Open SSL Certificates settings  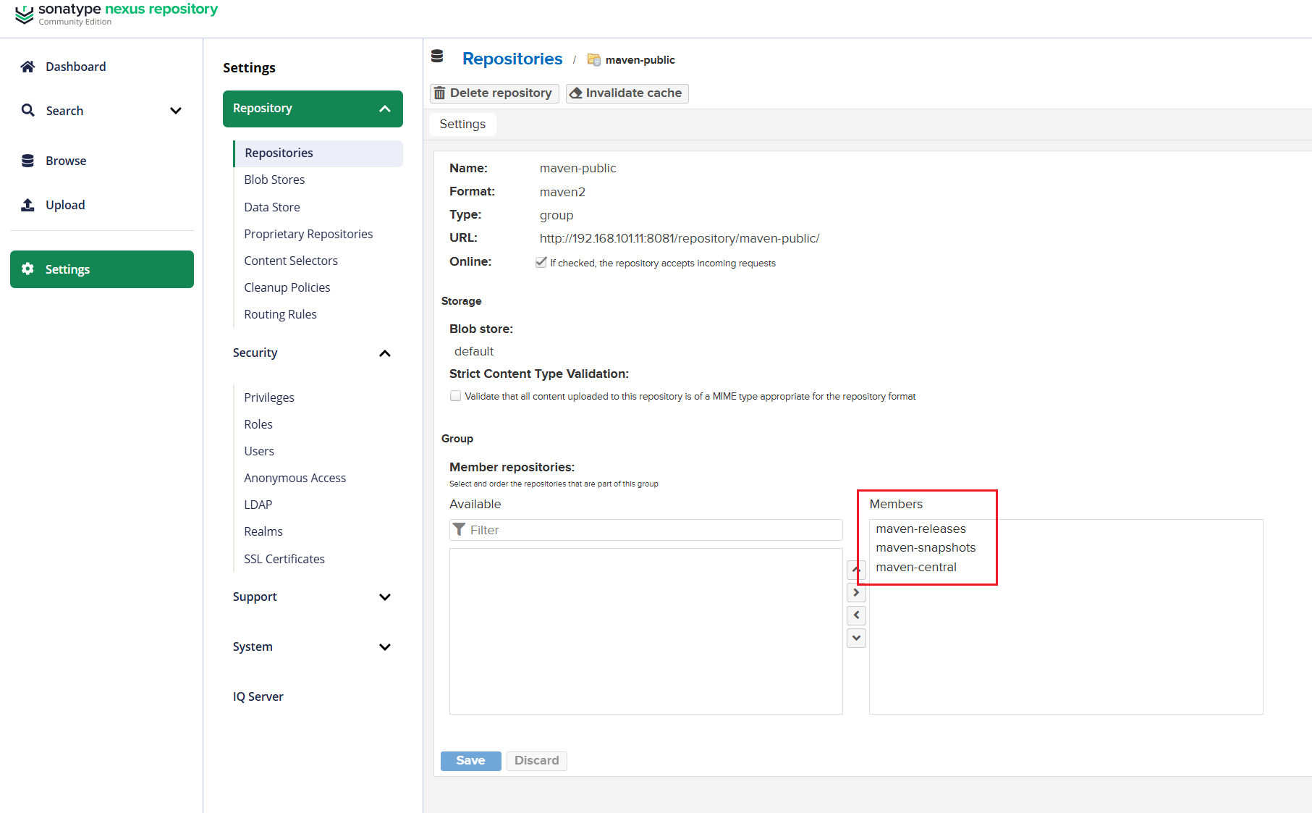tap(284, 559)
